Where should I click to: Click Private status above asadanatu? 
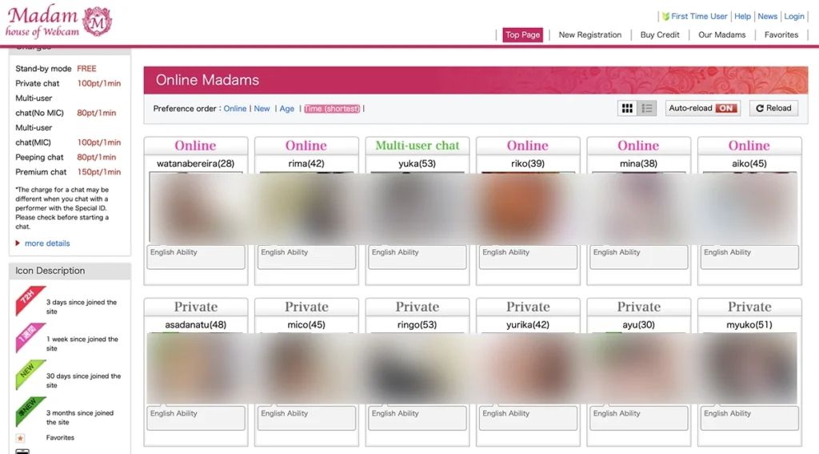196,307
